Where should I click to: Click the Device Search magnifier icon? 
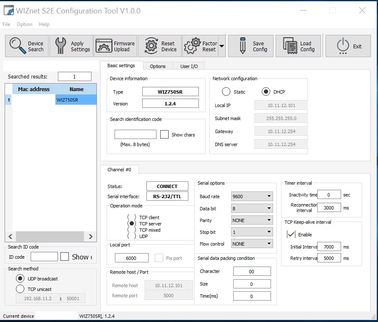18,46
